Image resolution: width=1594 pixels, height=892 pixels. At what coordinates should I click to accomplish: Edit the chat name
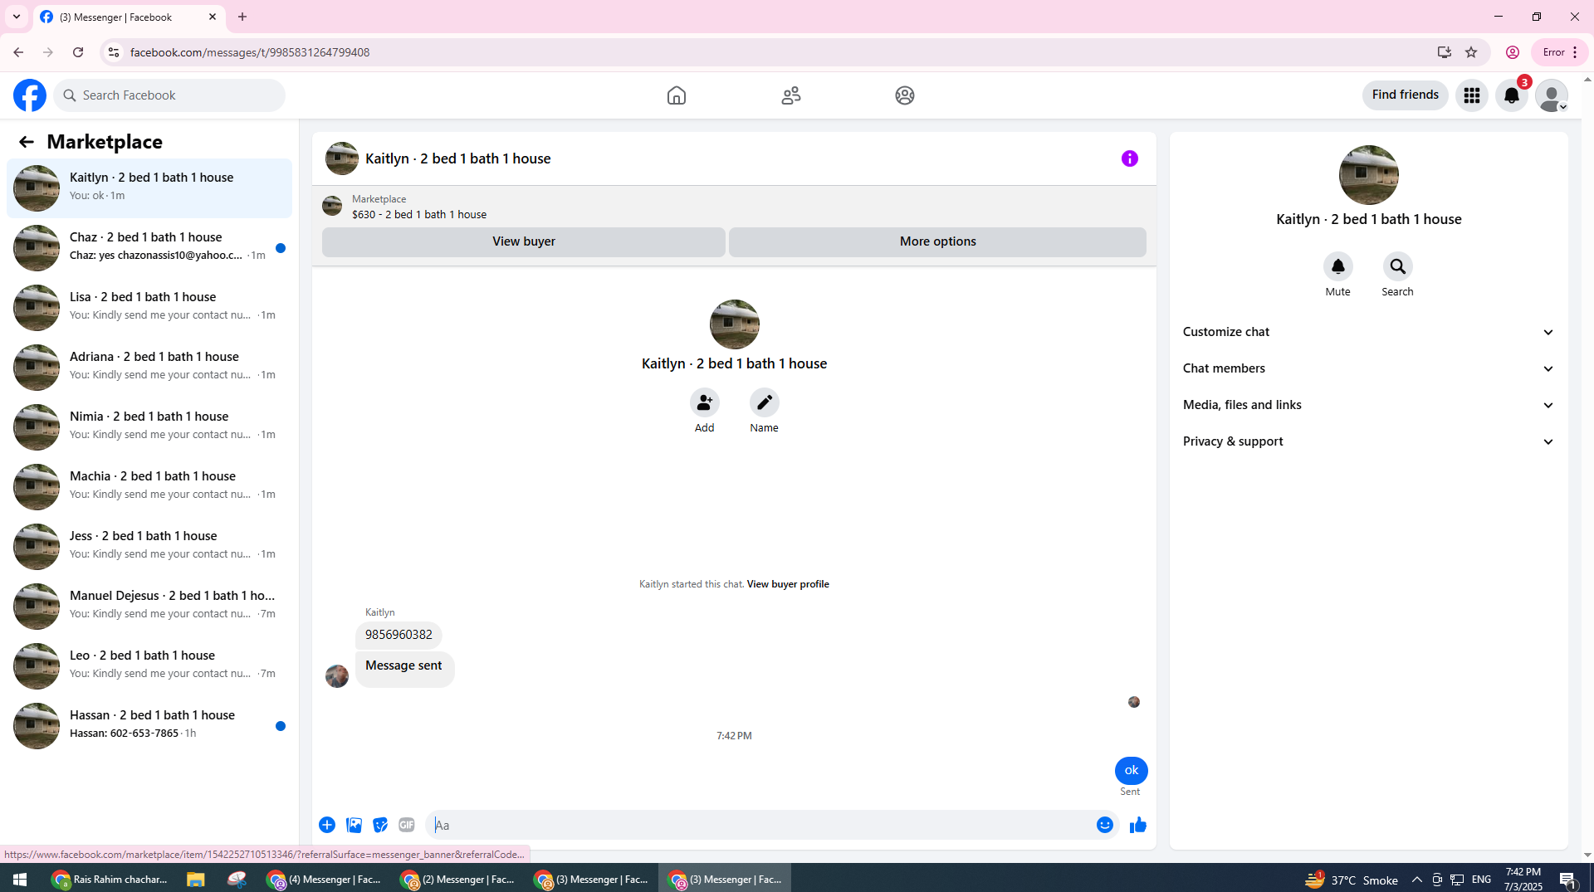coord(765,402)
